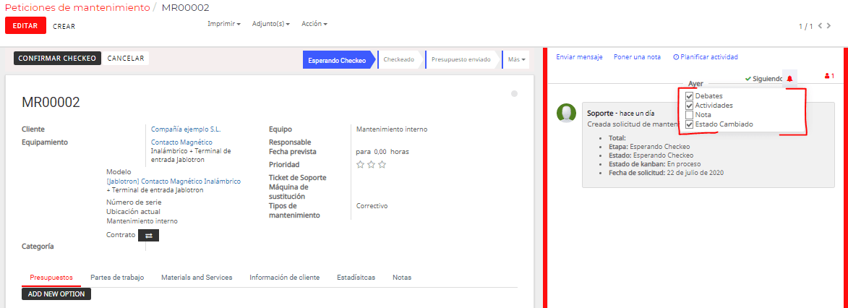The width and height of the screenshot is (848, 308).
Task: Open Compañía ejemplo S.L. client link
Action: 186,129
